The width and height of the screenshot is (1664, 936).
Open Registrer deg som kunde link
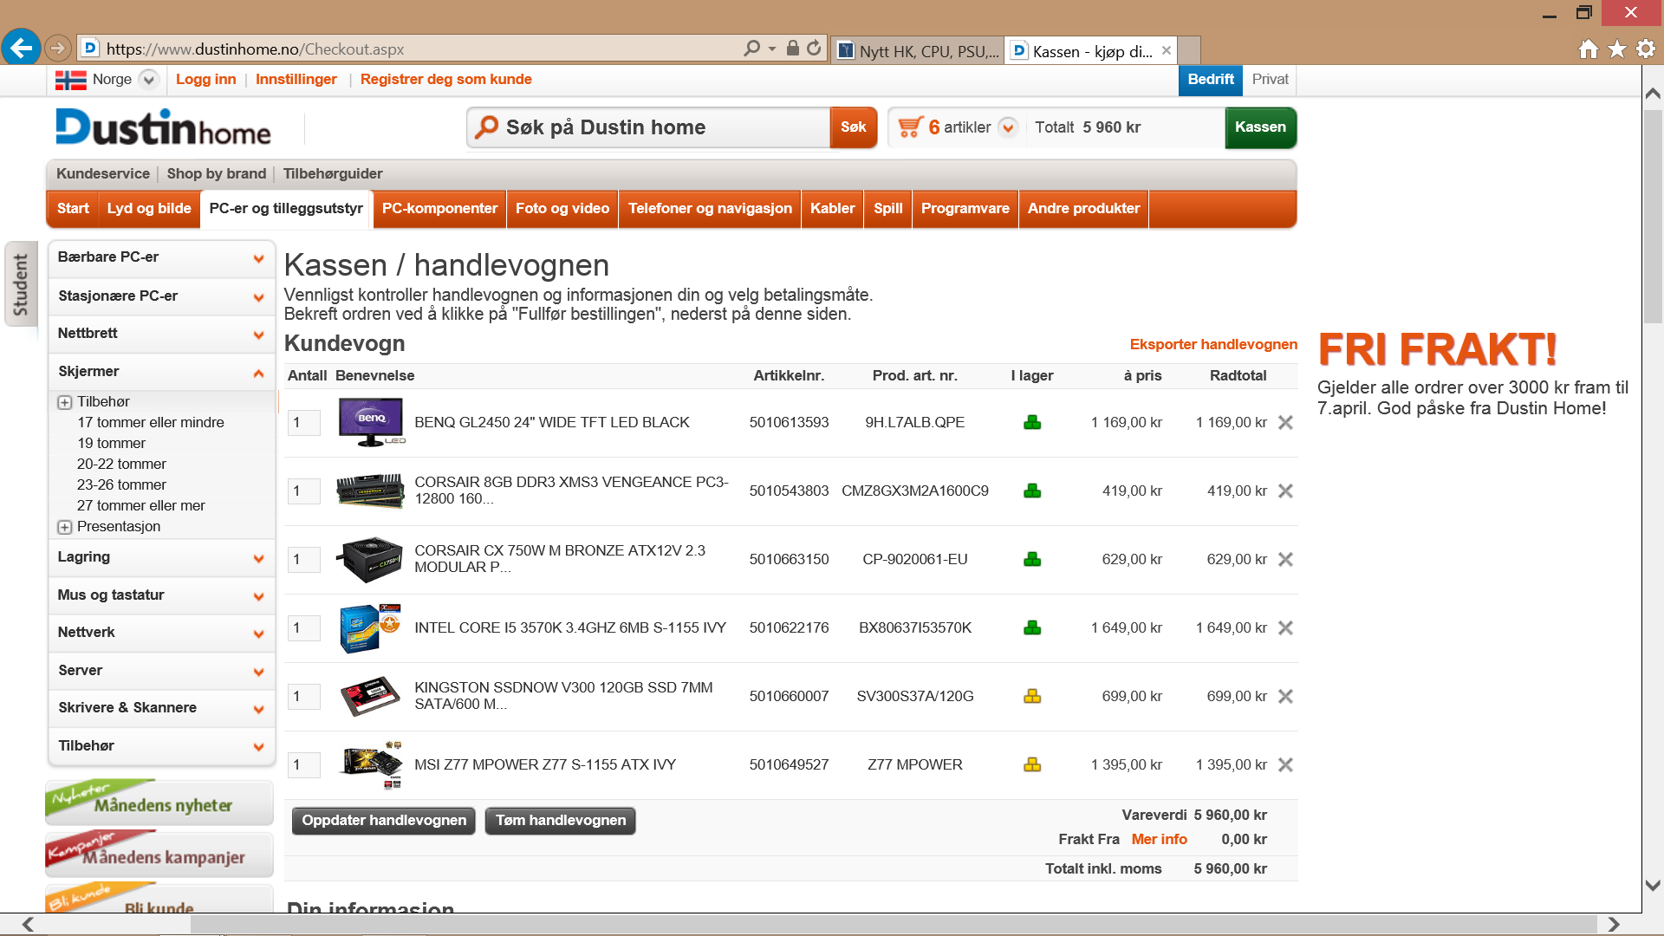click(446, 80)
